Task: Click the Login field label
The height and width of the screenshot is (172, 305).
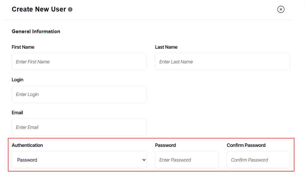Action: coord(18,80)
